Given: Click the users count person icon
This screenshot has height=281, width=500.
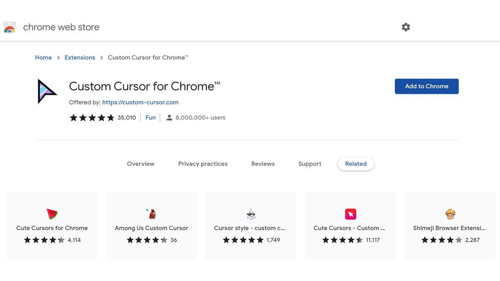Looking at the screenshot, I should [x=169, y=117].
